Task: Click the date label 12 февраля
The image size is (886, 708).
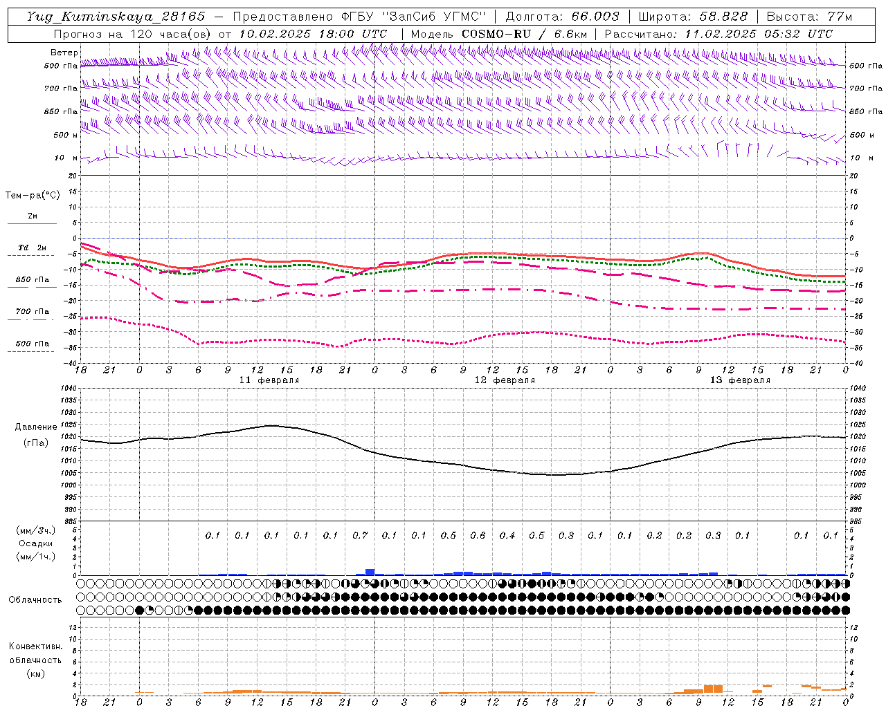Action: (x=505, y=380)
